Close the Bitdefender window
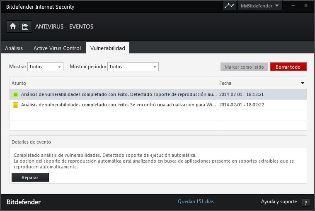Screen dimensions: 315x211 point(306,5)
